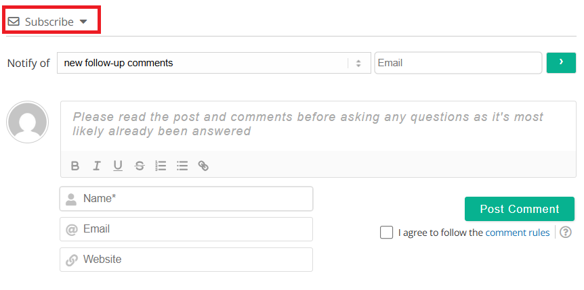
Task: Insert an ordered numbered list
Action: [161, 166]
